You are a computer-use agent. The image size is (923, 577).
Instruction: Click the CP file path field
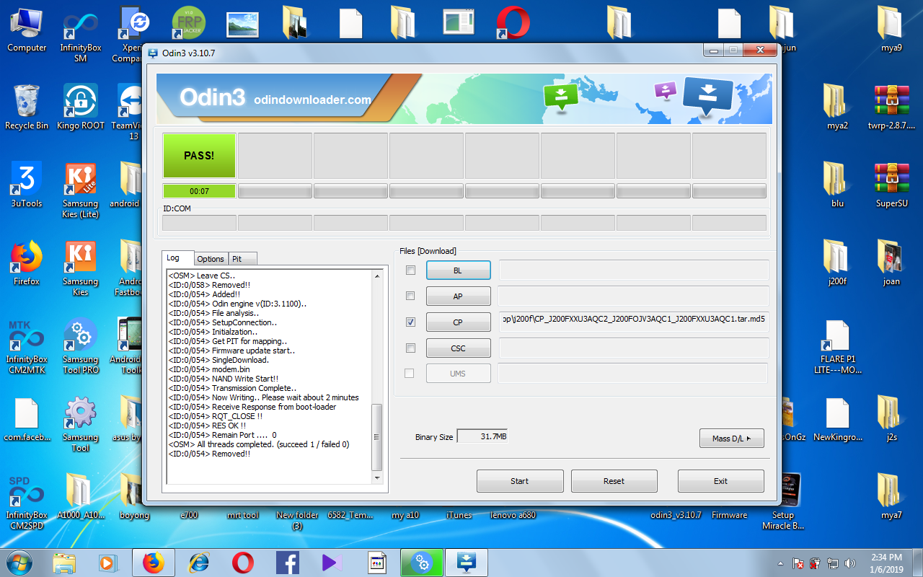pyautogui.click(x=634, y=322)
